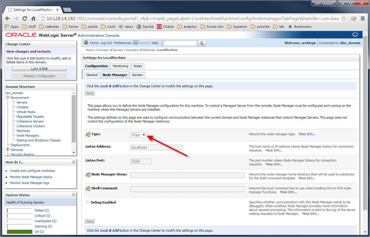Viewport: 370px width, 237px height.
Task: Click the lower Save button
Action: 90,221
